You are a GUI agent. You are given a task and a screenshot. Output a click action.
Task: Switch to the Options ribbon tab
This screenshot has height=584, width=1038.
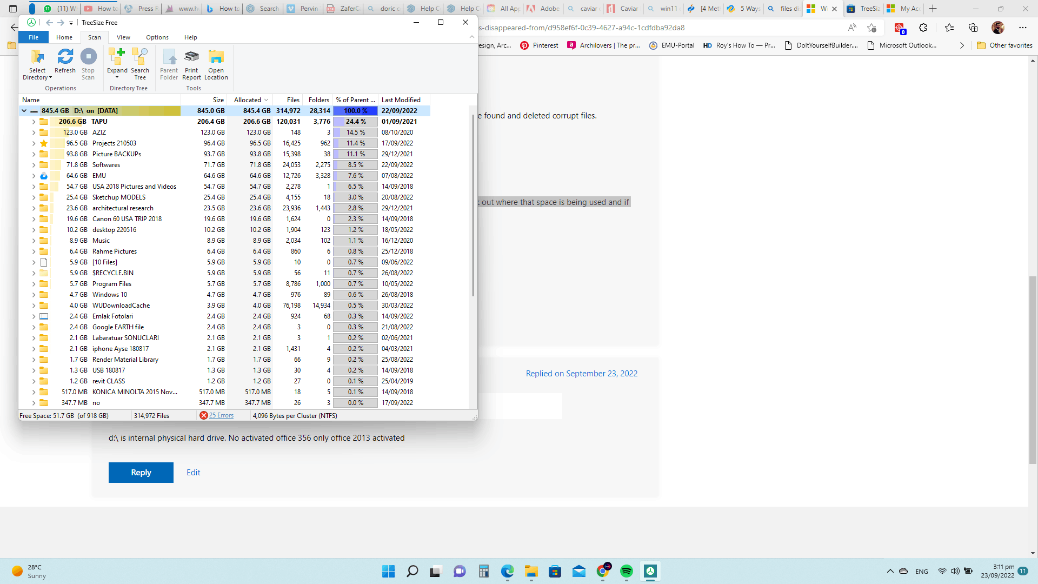coord(157,37)
